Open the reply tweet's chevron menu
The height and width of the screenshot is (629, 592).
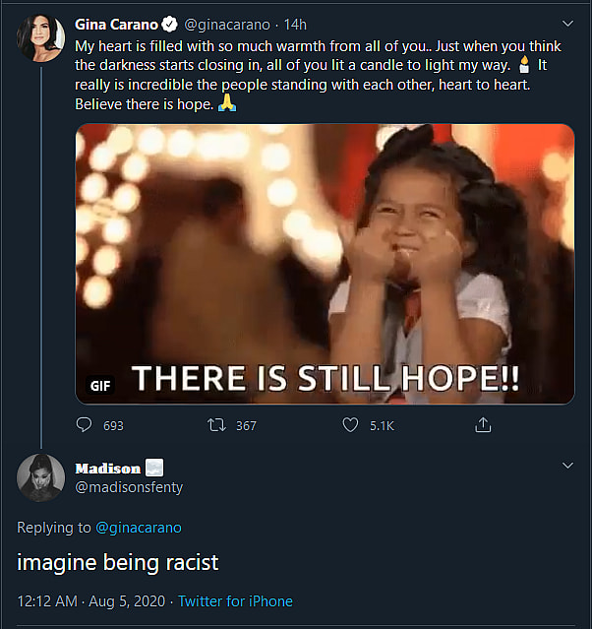click(567, 465)
